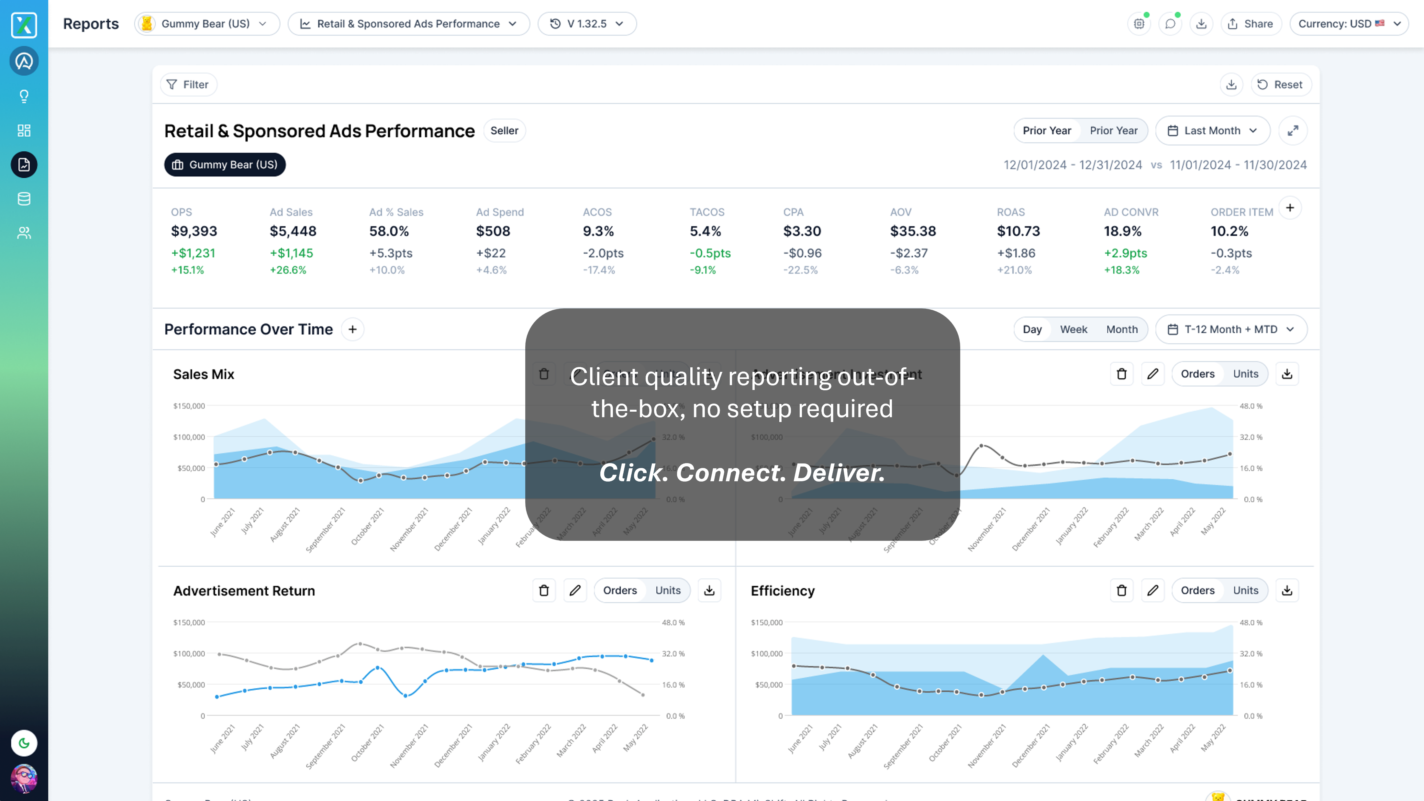Open the Currency: USD dropdown
Viewport: 1424px width, 801px height.
point(1349,23)
